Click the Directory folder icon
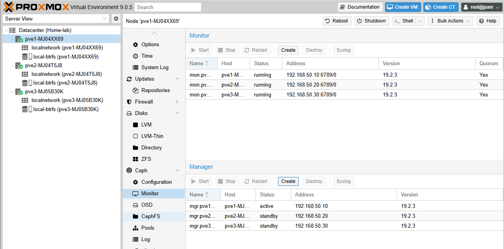The image size is (504, 249). [x=135, y=148]
